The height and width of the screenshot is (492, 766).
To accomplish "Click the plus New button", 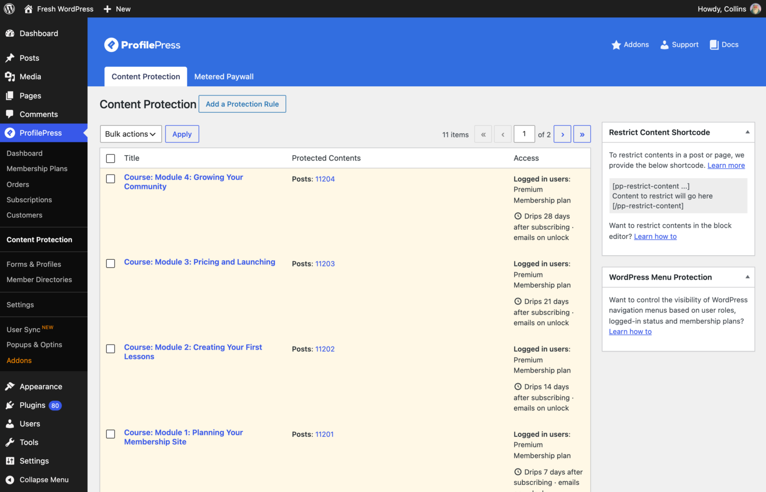I will pyautogui.click(x=117, y=9).
